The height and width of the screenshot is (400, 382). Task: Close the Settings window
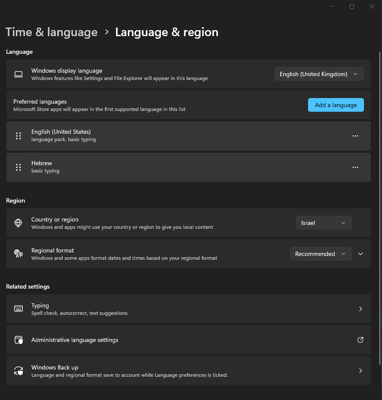(x=372, y=6)
